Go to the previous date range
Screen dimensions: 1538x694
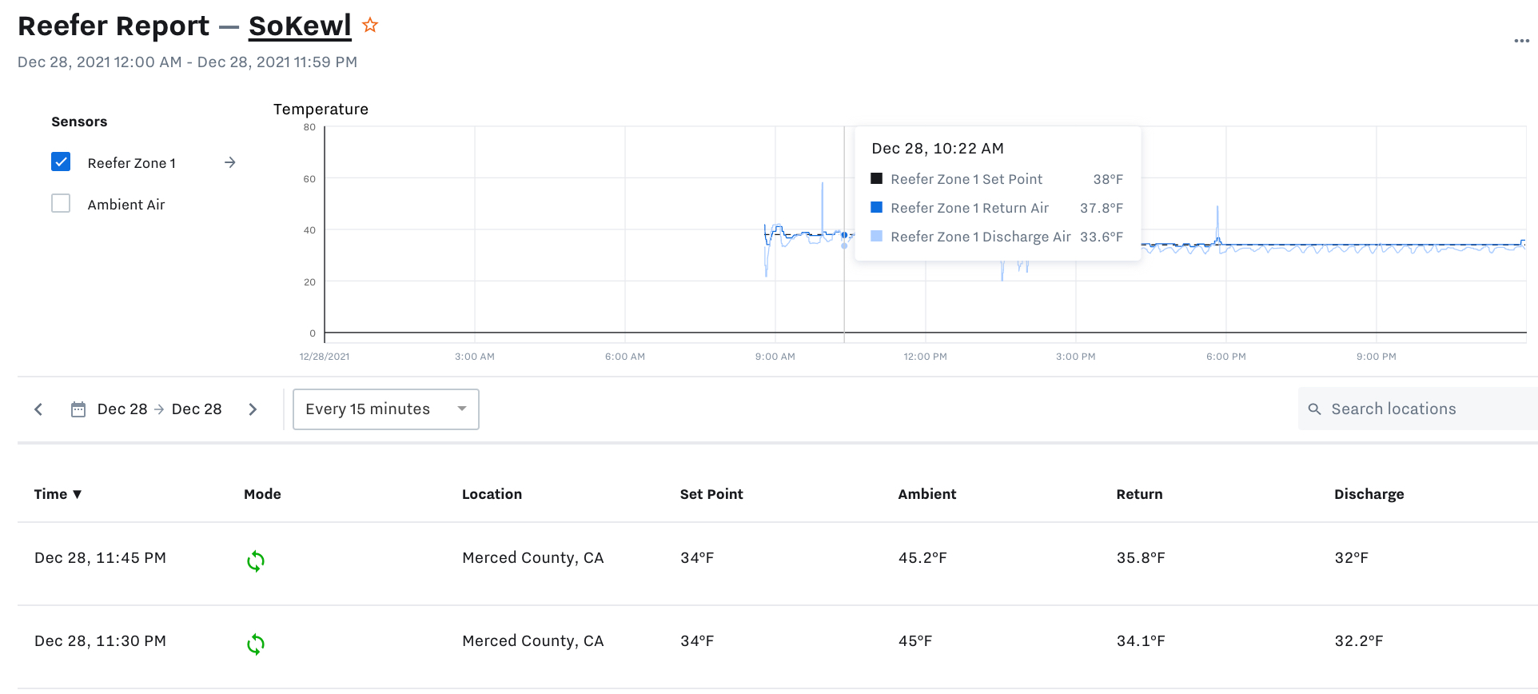[x=38, y=409]
